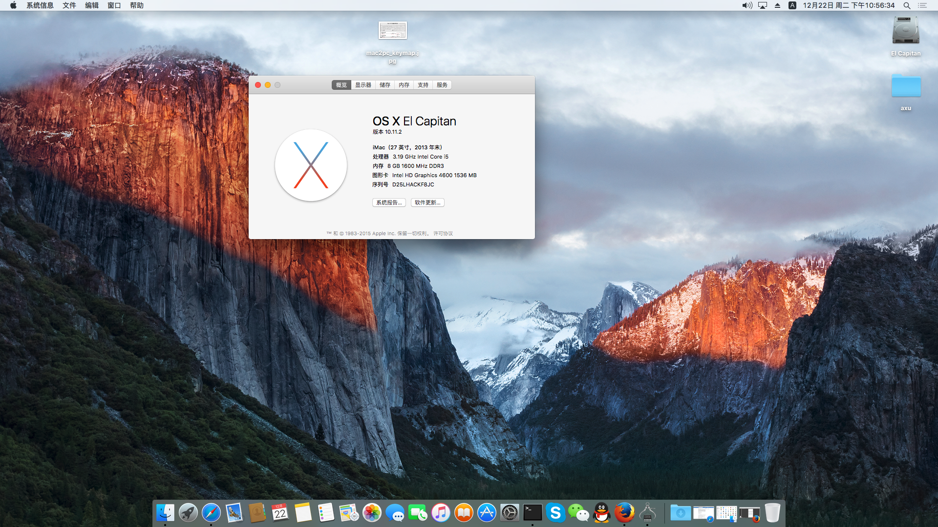Open the 许可协议 link
The height and width of the screenshot is (527, 938).
click(x=443, y=233)
